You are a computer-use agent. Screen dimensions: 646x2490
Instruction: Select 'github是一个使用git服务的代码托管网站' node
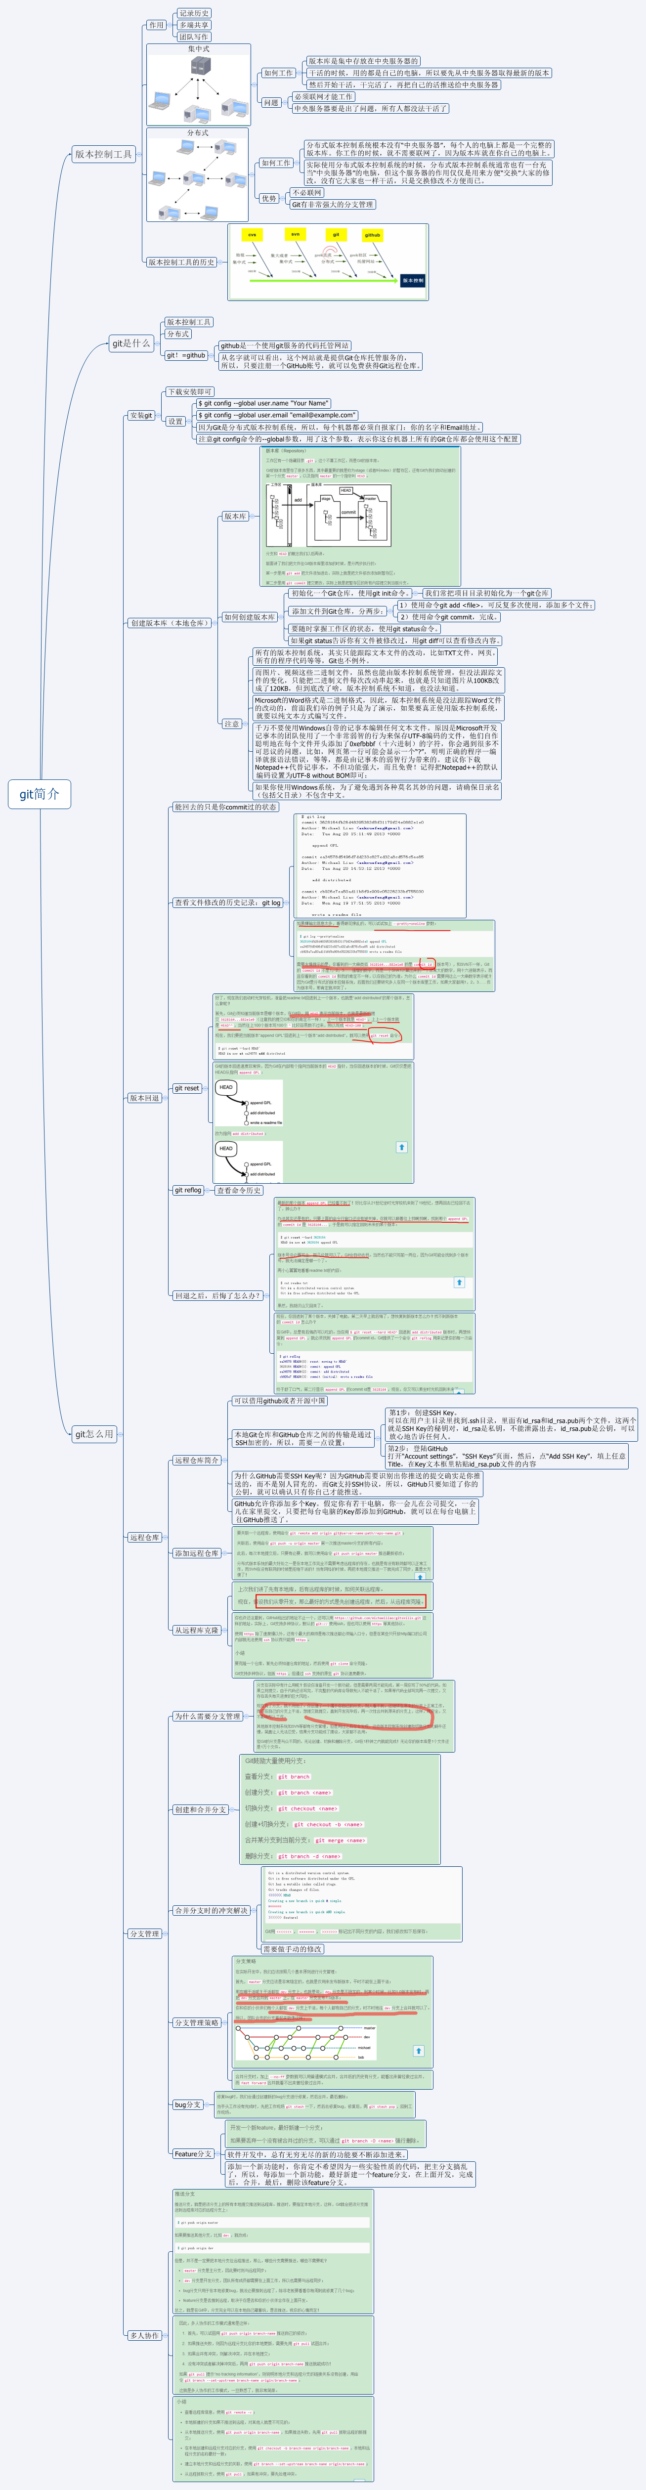tap(285, 345)
